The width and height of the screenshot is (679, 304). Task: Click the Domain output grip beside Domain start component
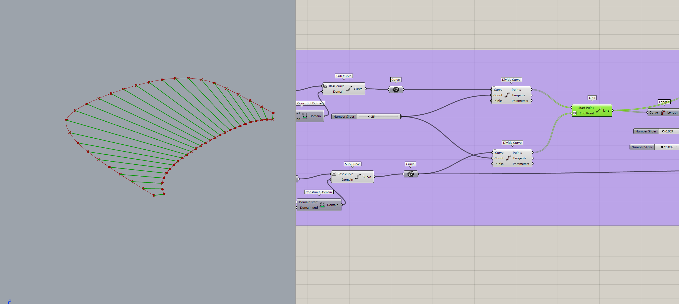[342, 205]
